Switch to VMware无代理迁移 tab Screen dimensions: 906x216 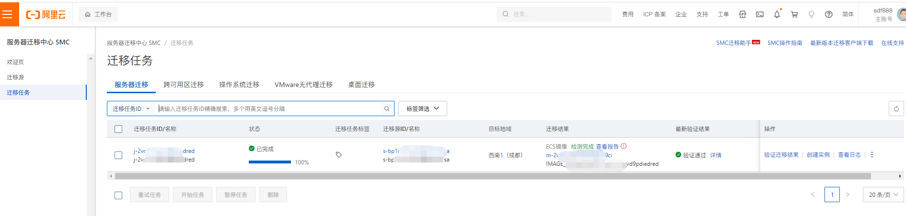(x=303, y=85)
